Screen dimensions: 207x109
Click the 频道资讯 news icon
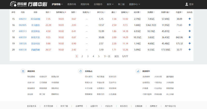23,71
